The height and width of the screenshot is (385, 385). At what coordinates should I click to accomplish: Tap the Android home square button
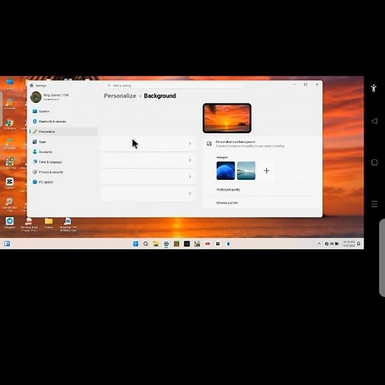tap(375, 162)
